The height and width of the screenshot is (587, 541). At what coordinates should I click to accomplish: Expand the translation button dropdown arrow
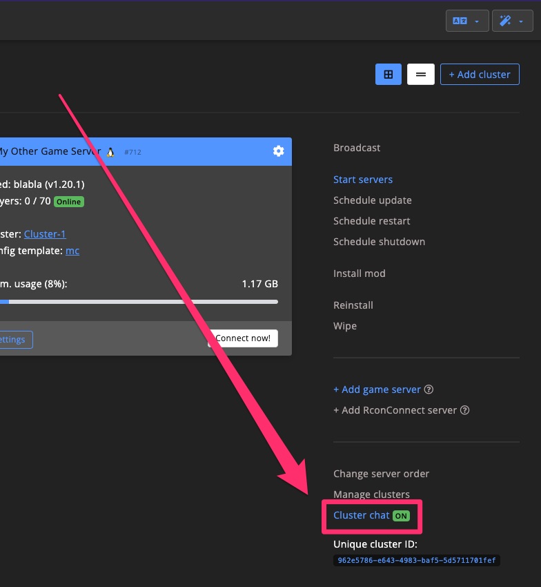[475, 20]
